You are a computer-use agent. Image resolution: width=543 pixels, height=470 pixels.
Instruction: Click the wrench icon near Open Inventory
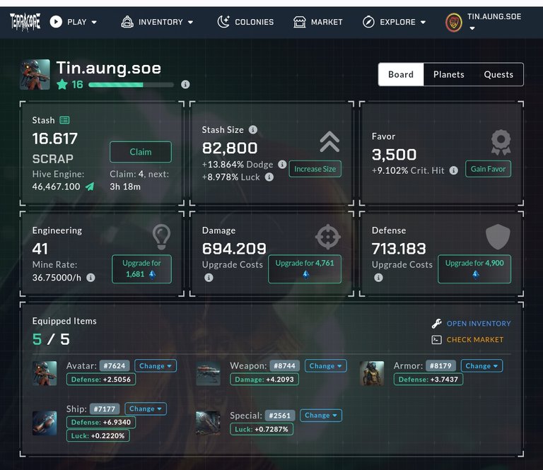click(x=437, y=324)
